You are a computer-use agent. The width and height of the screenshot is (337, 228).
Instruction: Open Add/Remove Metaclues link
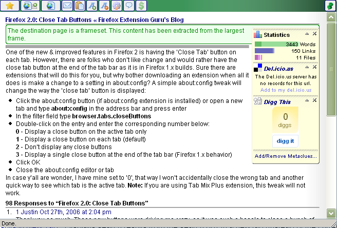(286, 156)
